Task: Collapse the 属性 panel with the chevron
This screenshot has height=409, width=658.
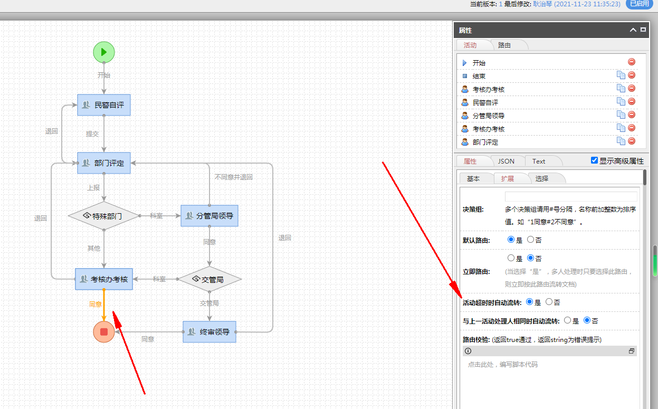Action: coord(633,30)
